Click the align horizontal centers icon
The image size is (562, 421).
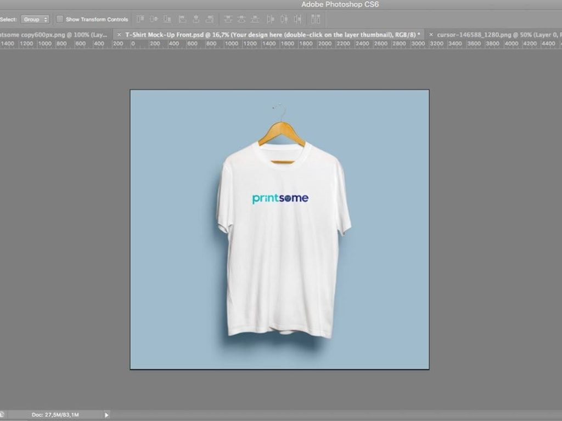[196, 19]
